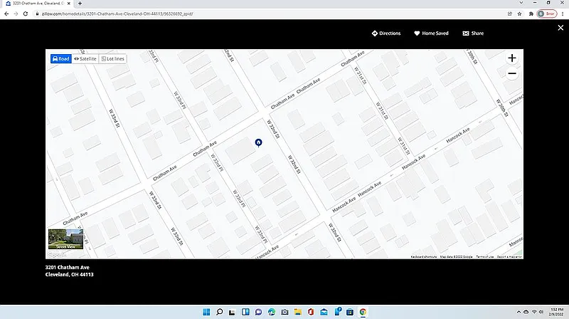Viewport: 569px width, 319px height.
Task: Open Street View thumbnail
Action: 65,239
